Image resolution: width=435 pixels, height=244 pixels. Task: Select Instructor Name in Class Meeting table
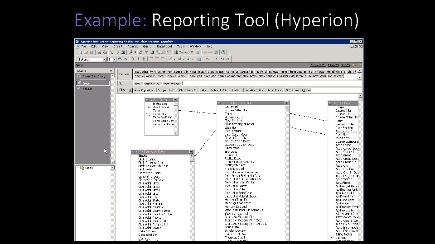tap(235, 186)
